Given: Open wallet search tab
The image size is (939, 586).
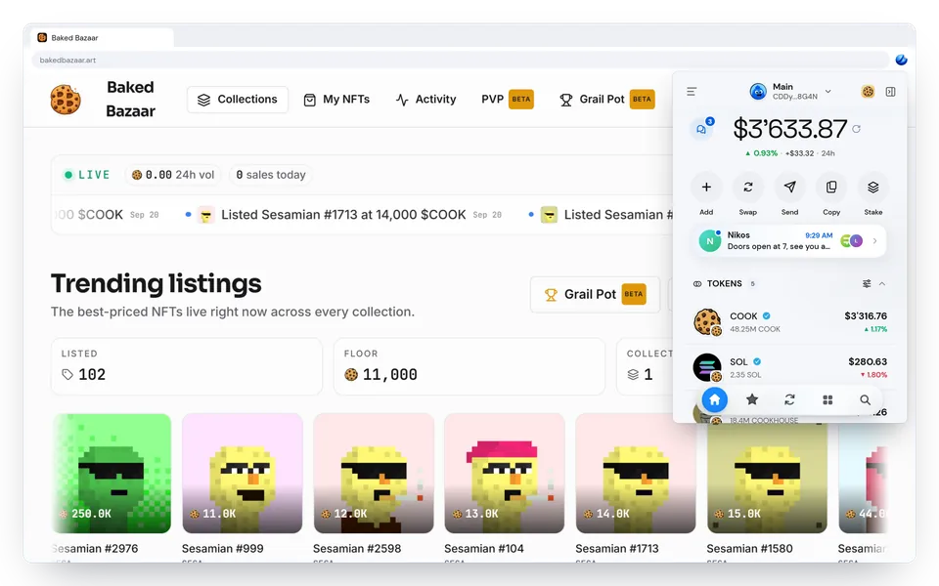Looking at the screenshot, I should click(x=865, y=399).
